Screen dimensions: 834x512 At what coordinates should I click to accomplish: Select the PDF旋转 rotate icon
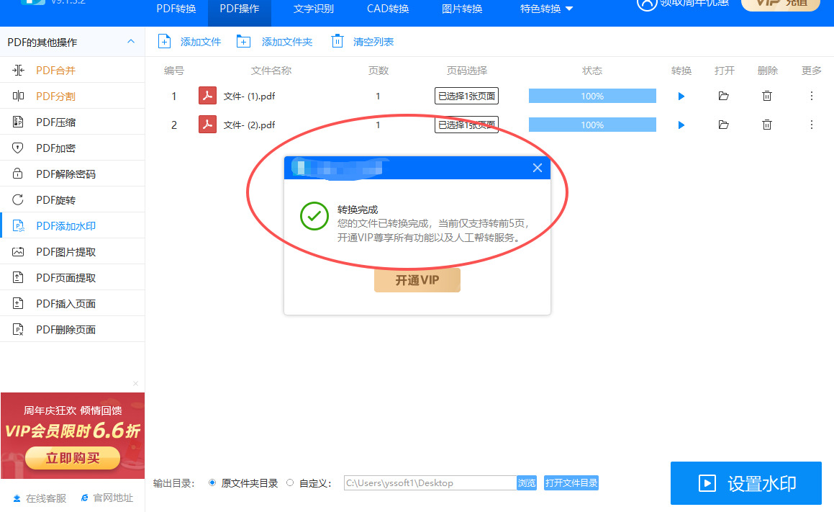[x=18, y=199]
